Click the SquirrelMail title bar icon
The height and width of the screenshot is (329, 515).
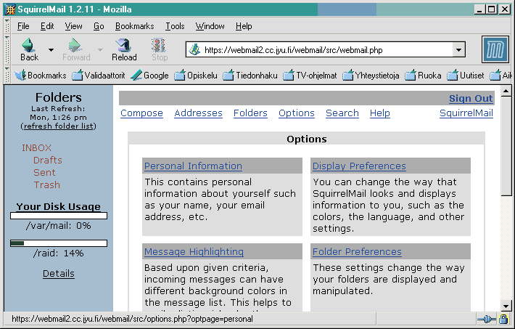click(10, 9)
